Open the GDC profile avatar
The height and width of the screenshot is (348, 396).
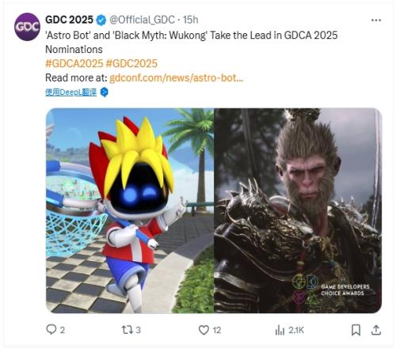tap(27, 27)
